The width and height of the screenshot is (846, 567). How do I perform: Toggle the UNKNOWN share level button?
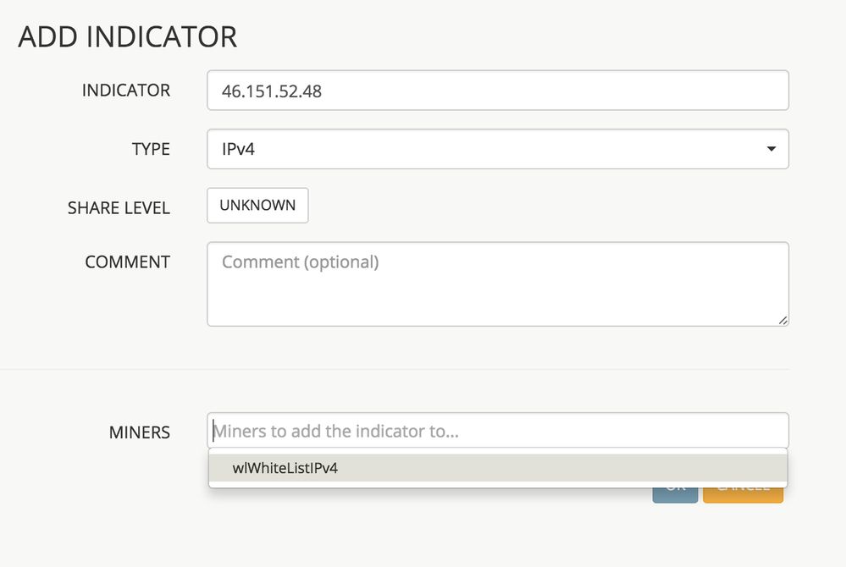click(257, 205)
